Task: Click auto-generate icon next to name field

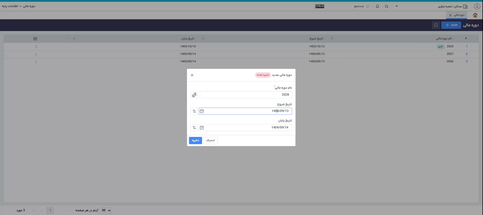Action: click(194, 95)
